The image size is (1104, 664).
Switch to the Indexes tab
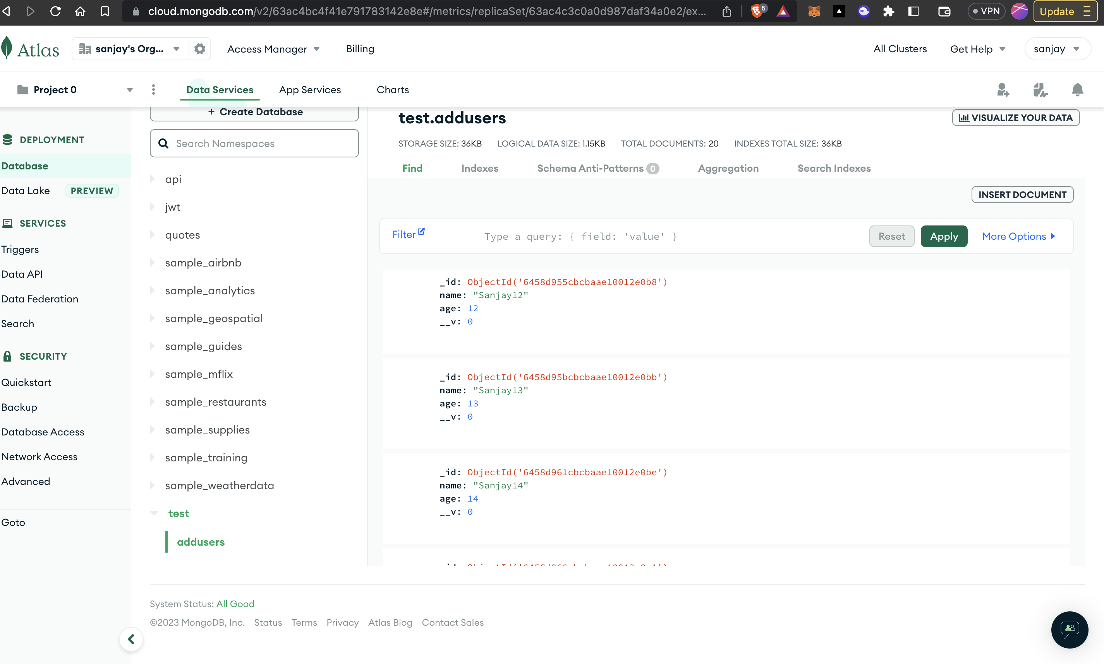point(479,168)
